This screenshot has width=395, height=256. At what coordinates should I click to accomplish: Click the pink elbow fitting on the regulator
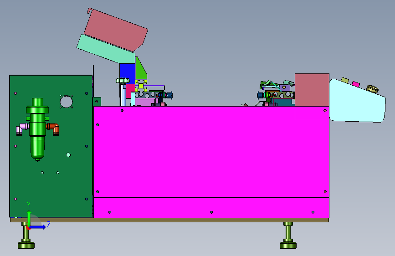click(22, 129)
